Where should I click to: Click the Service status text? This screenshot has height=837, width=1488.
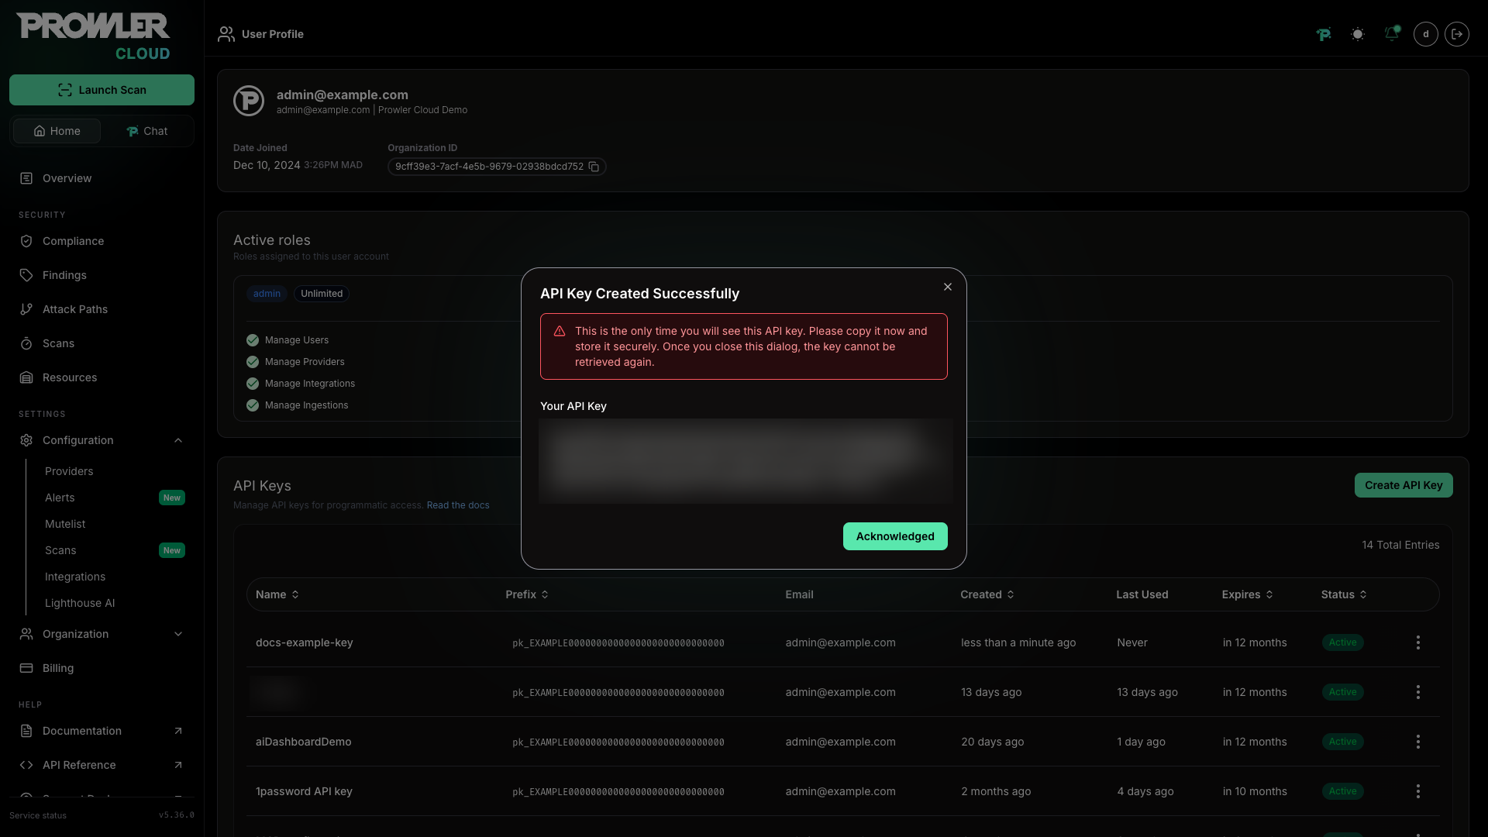pyautogui.click(x=38, y=815)
